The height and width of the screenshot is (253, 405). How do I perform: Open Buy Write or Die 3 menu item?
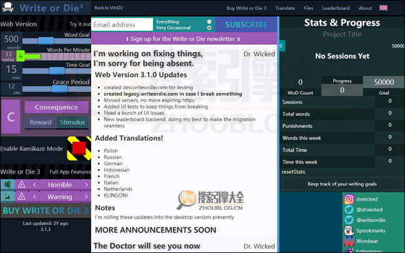click(x=246, y=8)
